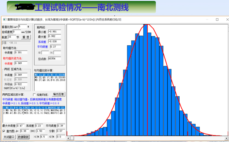This screenshot has height=142, width=229.
Task: Click the 总点数 field showing 60354
Action: (x=55, y=58)
